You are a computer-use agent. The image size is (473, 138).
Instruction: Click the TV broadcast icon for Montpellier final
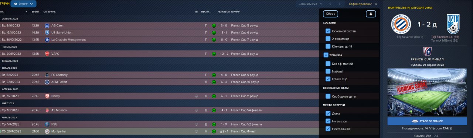click(x=197, y=131)
